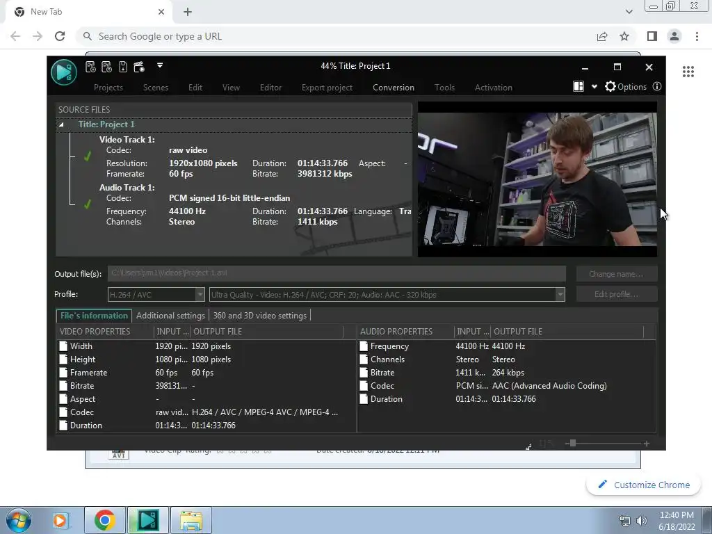Click the second film-file toolbar icon
Screen dimensions: 712x534
click(106, 67)
